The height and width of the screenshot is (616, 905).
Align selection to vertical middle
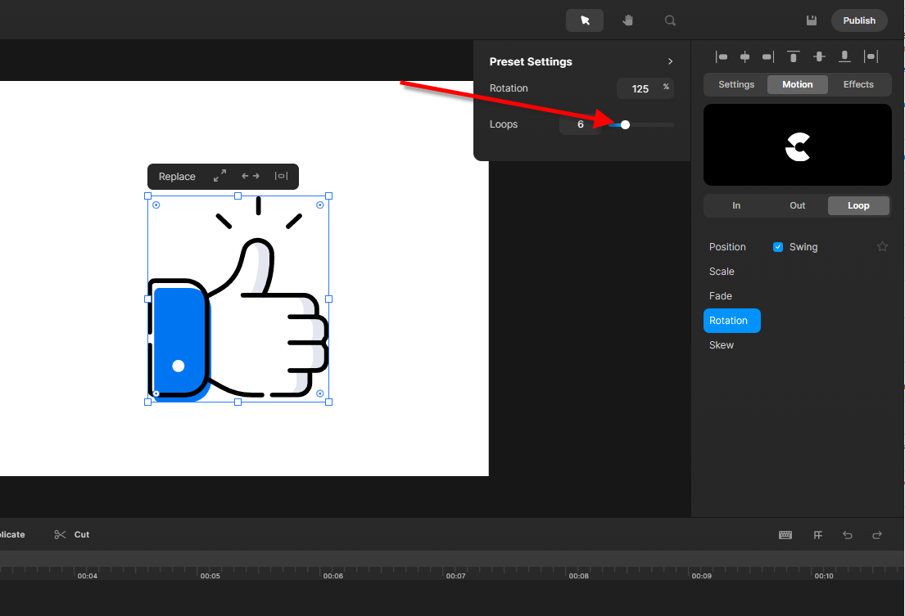[819, 56]
